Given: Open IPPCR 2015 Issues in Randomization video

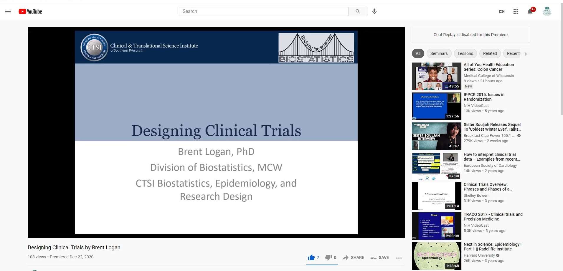Looking at the screenshot, I should pyautogui.click(x=484, y=97).
